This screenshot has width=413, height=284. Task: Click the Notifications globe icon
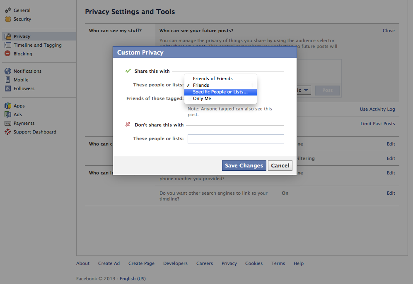8,71
